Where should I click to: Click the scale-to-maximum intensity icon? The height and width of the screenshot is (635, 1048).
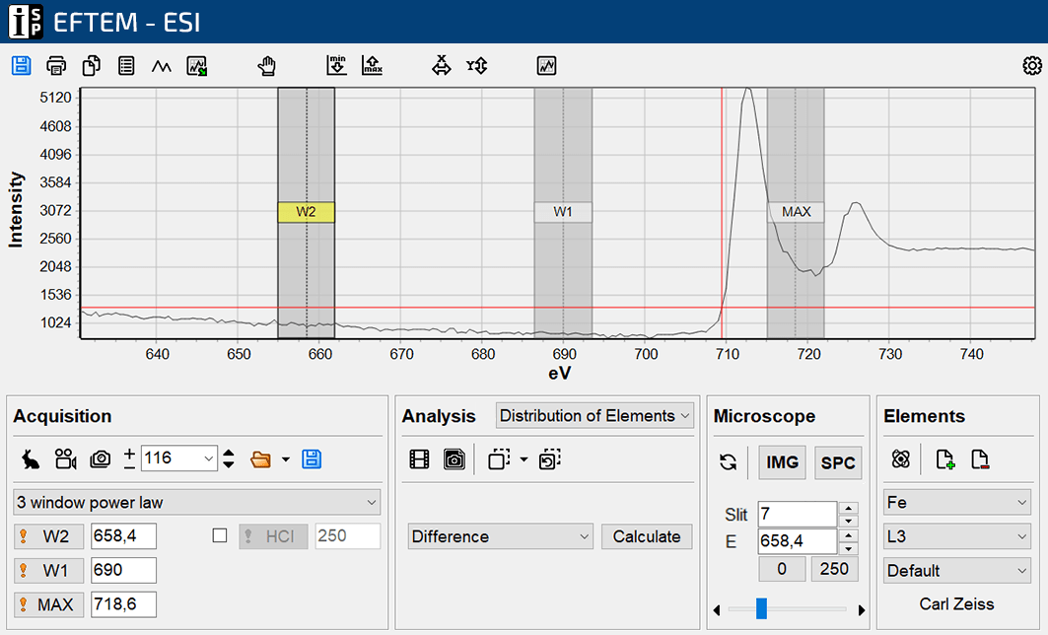point(372,66)
